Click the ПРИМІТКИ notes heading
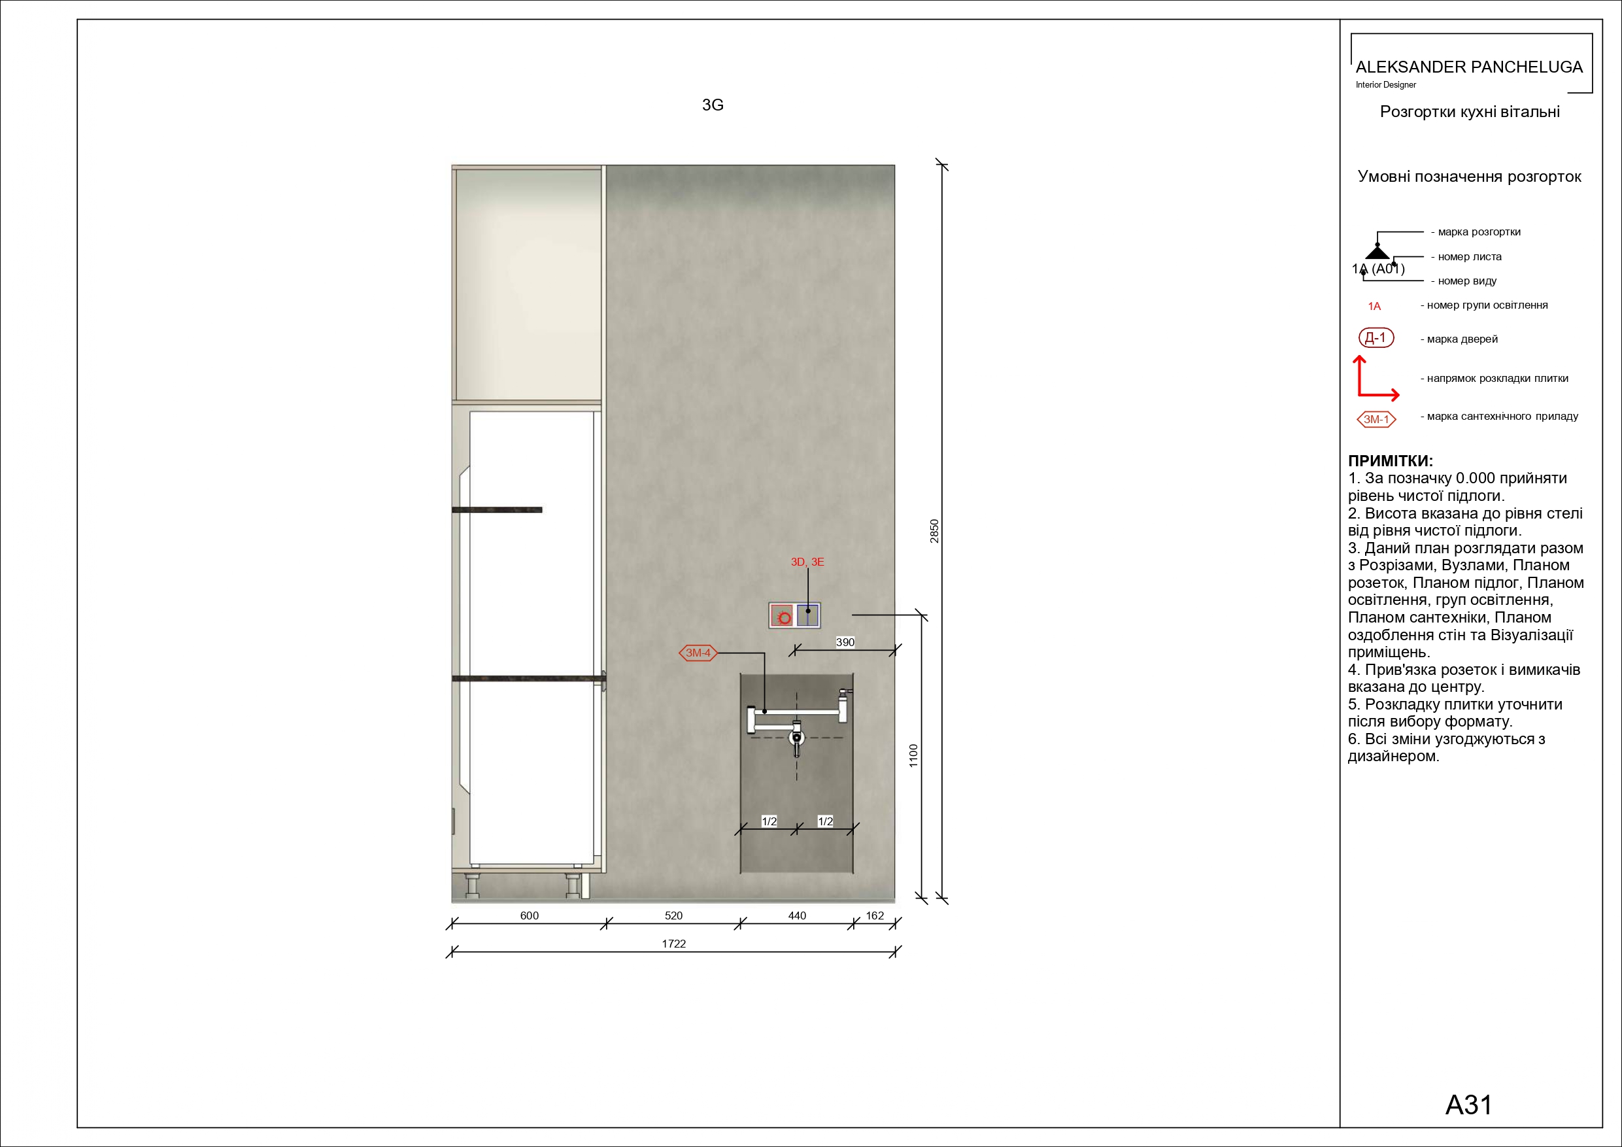This screenshot has height=1147, width=1622. coord(1391,461)
